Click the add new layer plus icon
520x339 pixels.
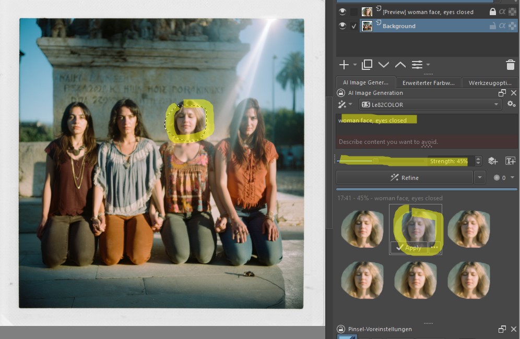coord(344,65)
